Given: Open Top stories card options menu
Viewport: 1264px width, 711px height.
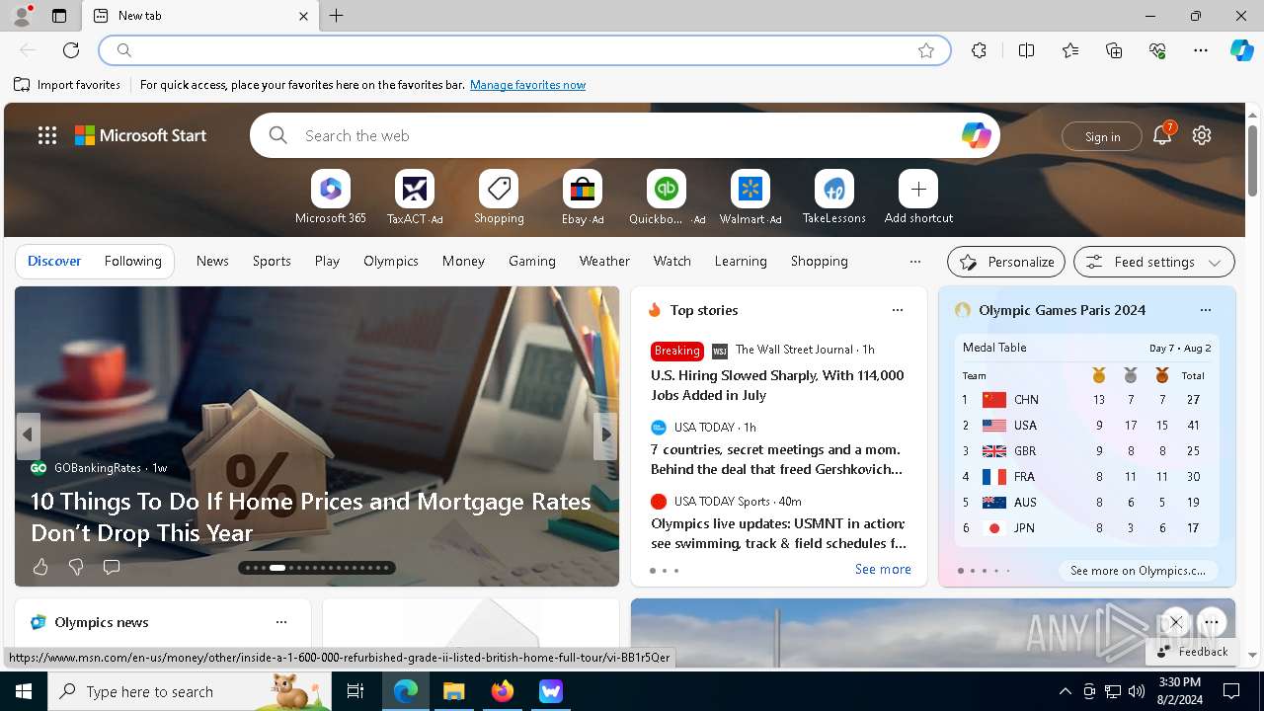Looking at the screenshot, I should pyautogui.click(x=898, y=310).
